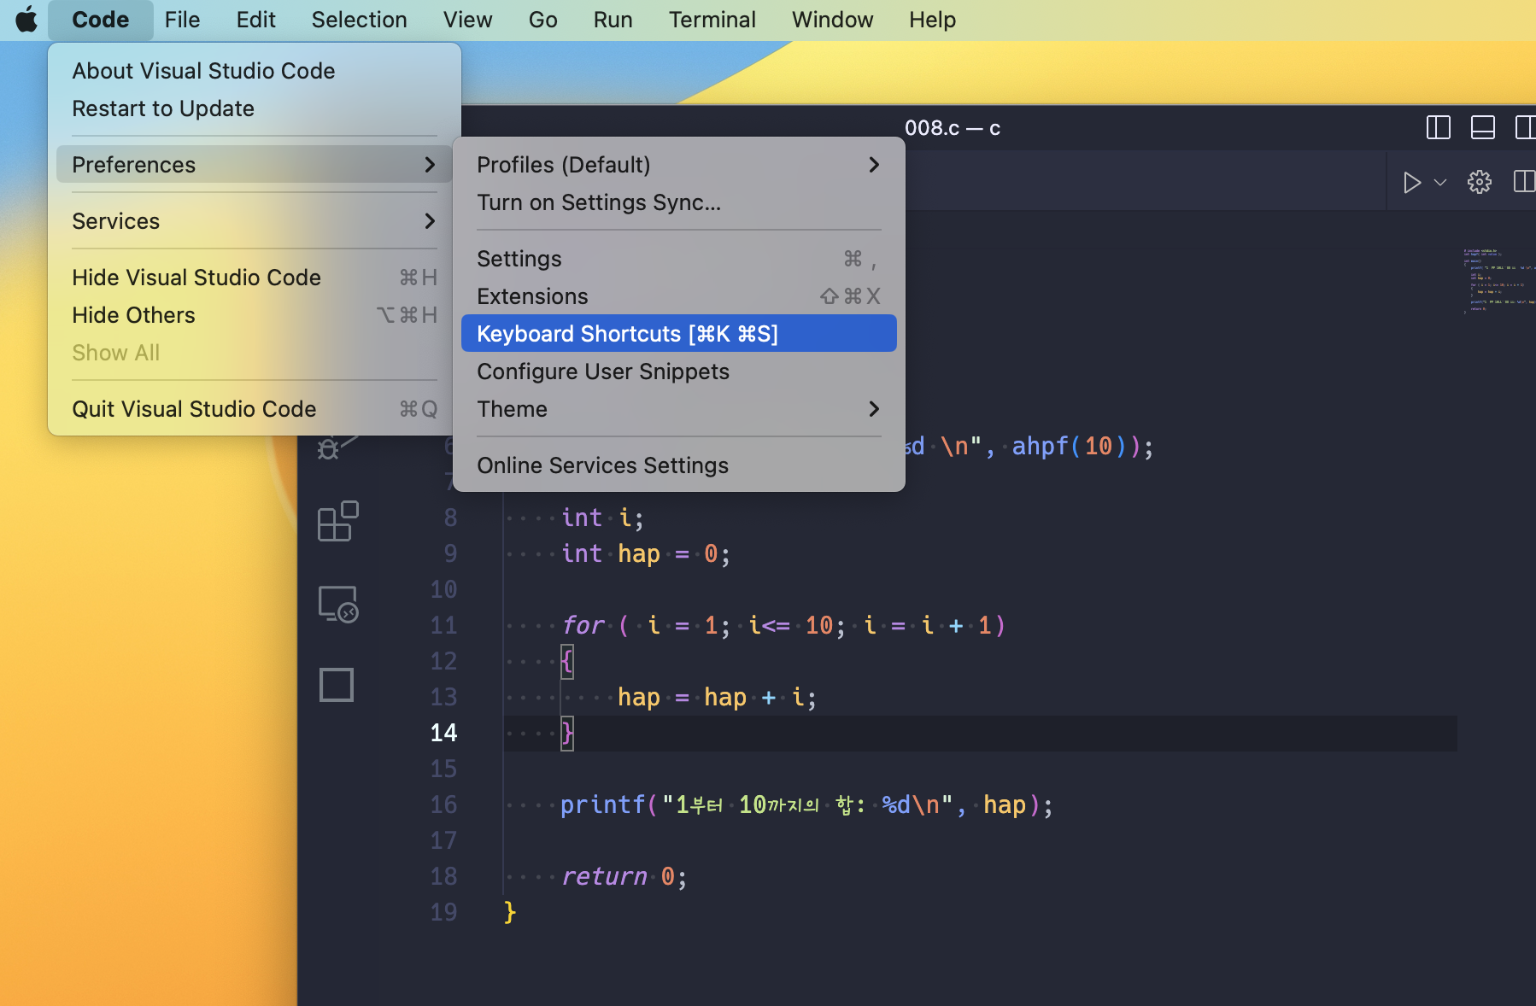
Task: Click '008.c — c' window title
Action: click(953, 128)
